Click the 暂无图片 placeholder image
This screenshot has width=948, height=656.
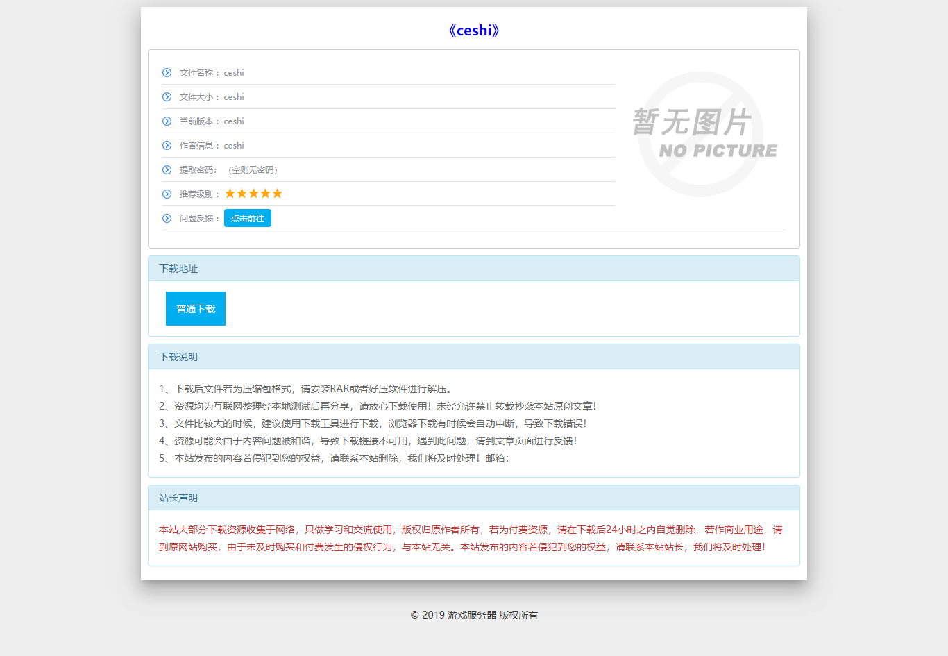click(x=702, y=133)
